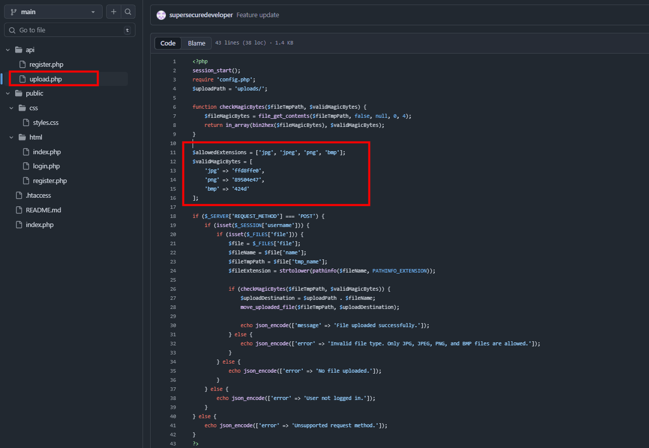Open upload.php in the file tree
Viewport: 649px width, 448px height.
[x=45, y=79]
